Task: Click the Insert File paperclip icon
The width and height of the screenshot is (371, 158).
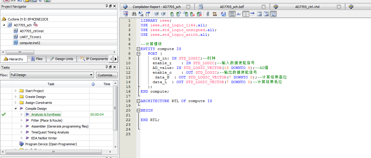Action: tap(208, 14)
